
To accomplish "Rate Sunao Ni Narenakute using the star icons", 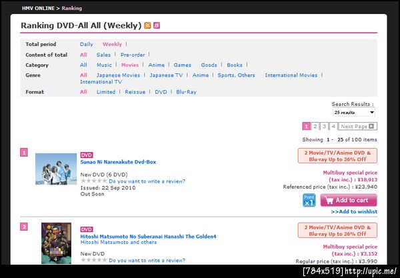I will (x=93, y=181).
